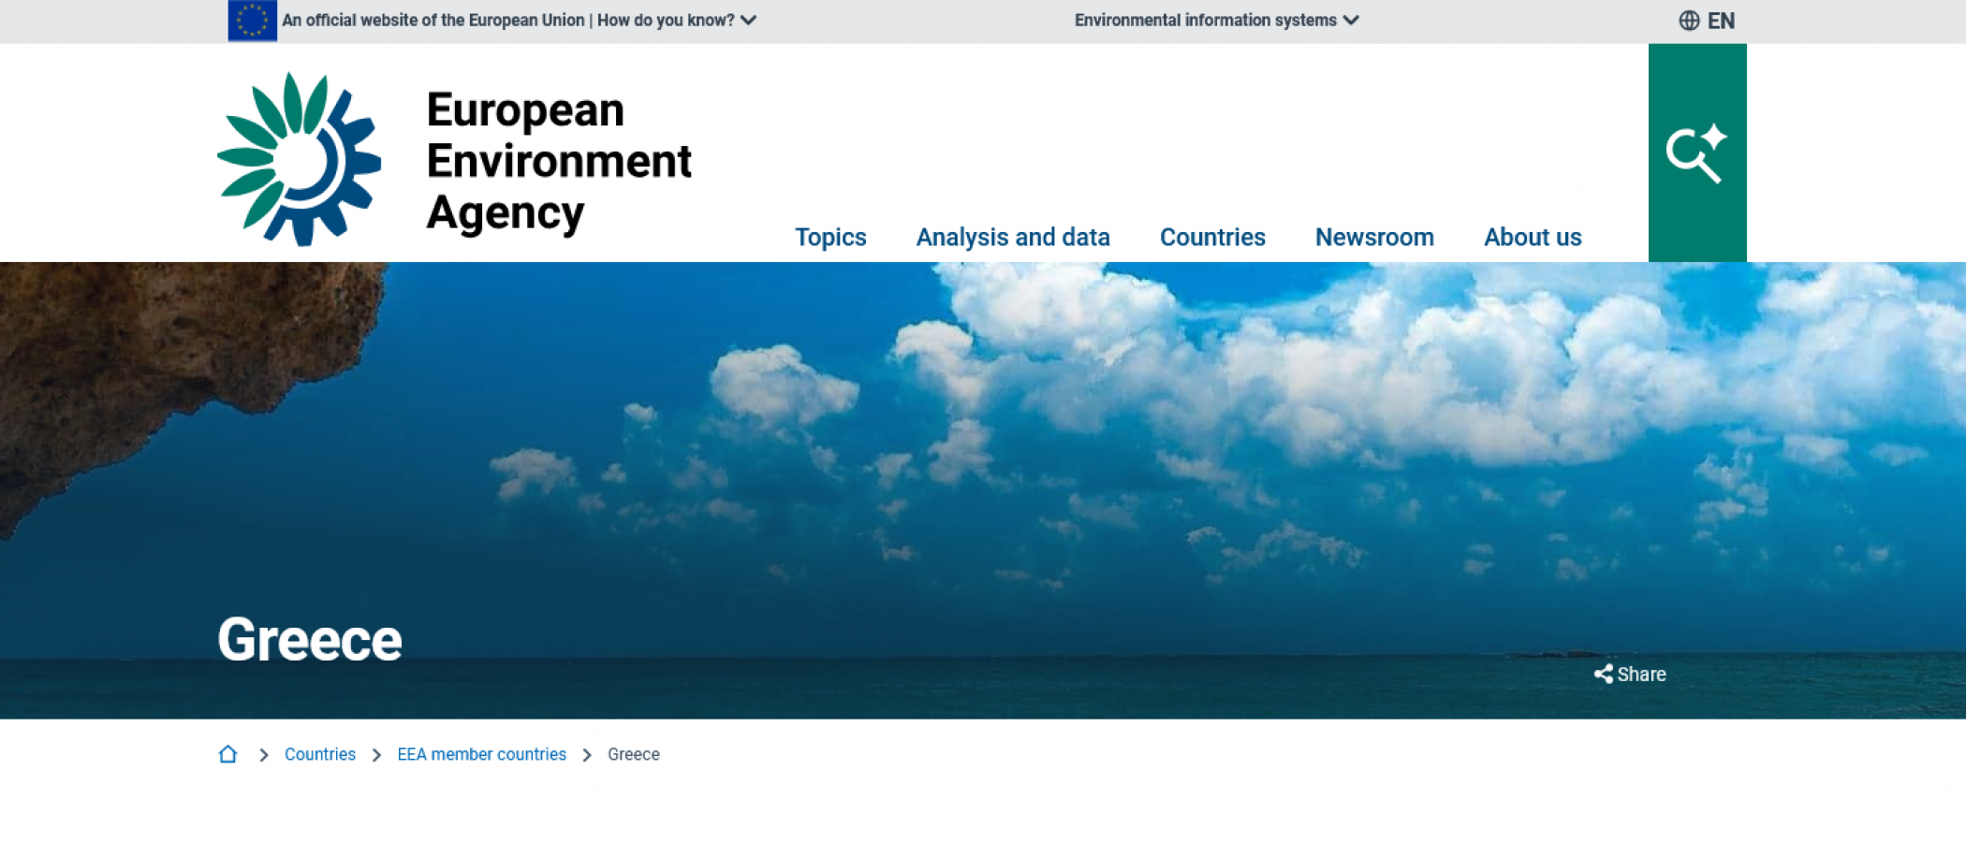
Task: Expand 'How do you know?' disclosure
Action: click(677, 21)
